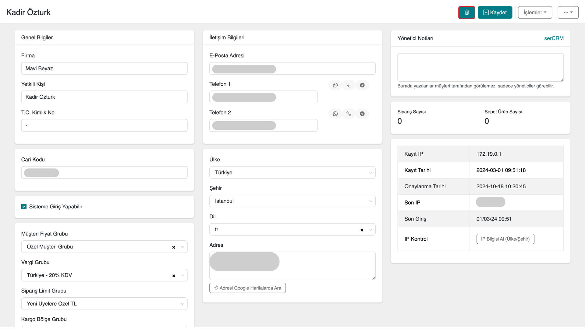Click Telegram icon for Telefon 2
Screen dimensions: 585x329
pyautogui.click(x=362, y=114)
